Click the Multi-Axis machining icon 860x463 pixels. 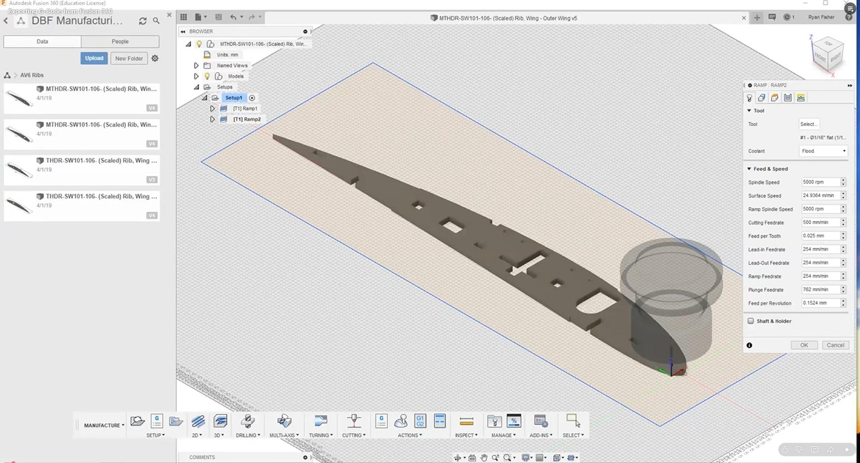pyautogui.click(x=284, y=421)
